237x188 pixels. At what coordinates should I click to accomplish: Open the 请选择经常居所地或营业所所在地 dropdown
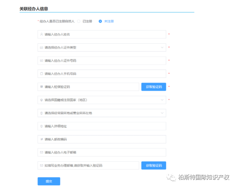(102, 113)
